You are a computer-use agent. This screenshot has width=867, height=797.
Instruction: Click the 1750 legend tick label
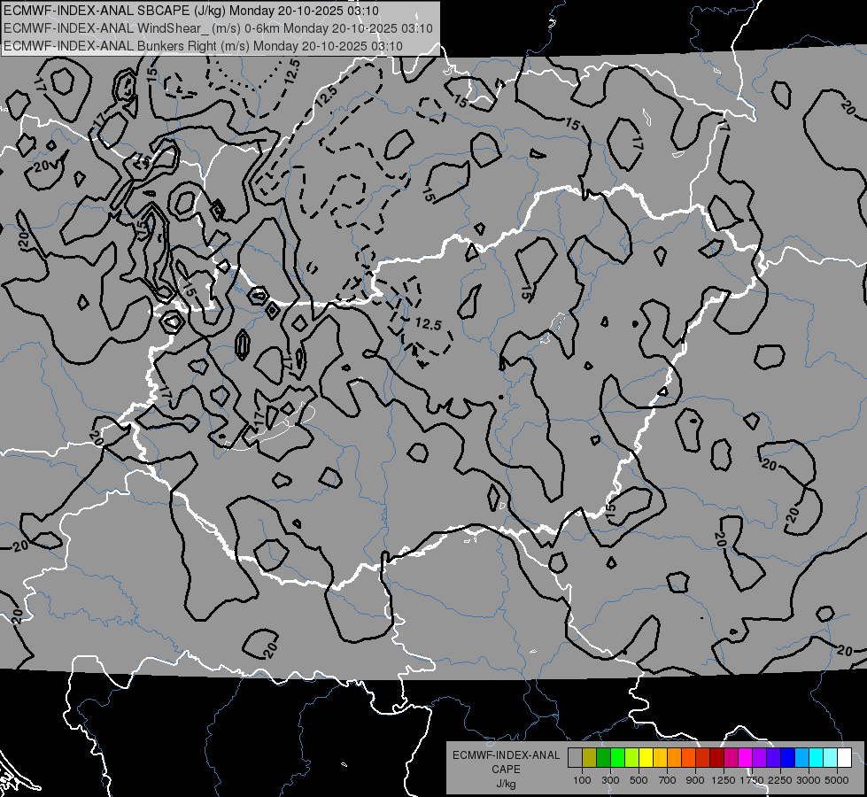coord(752,780)
